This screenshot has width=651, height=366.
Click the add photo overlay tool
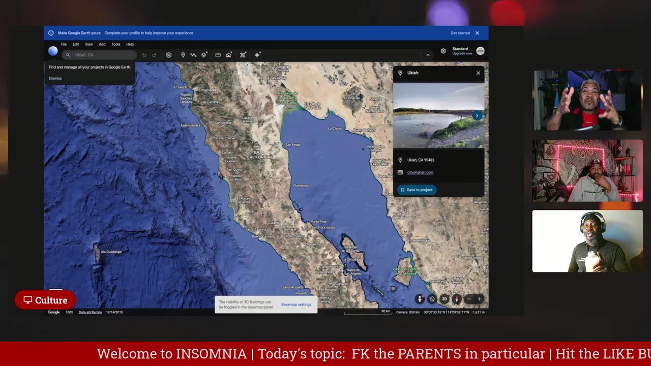click(229, 55)
